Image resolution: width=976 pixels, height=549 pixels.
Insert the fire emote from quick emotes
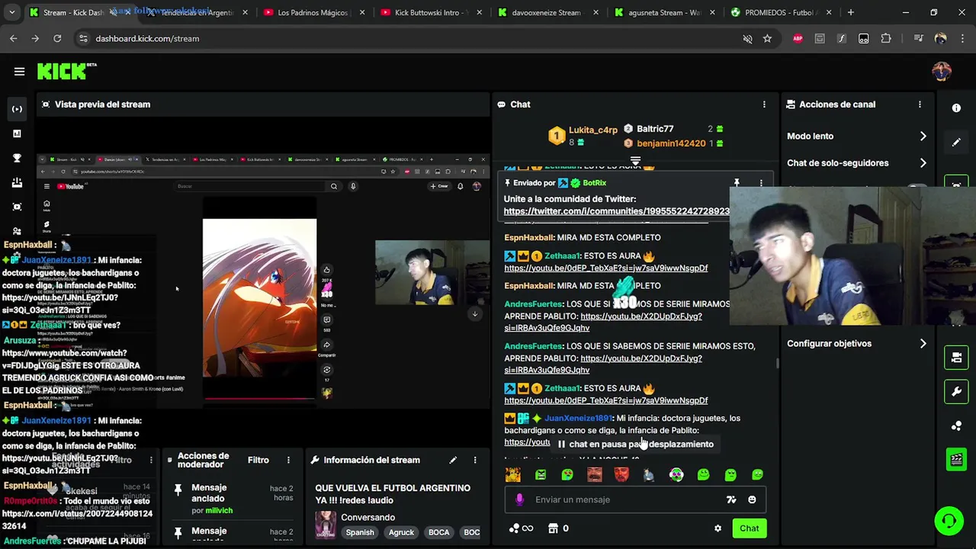pos(512,474)
